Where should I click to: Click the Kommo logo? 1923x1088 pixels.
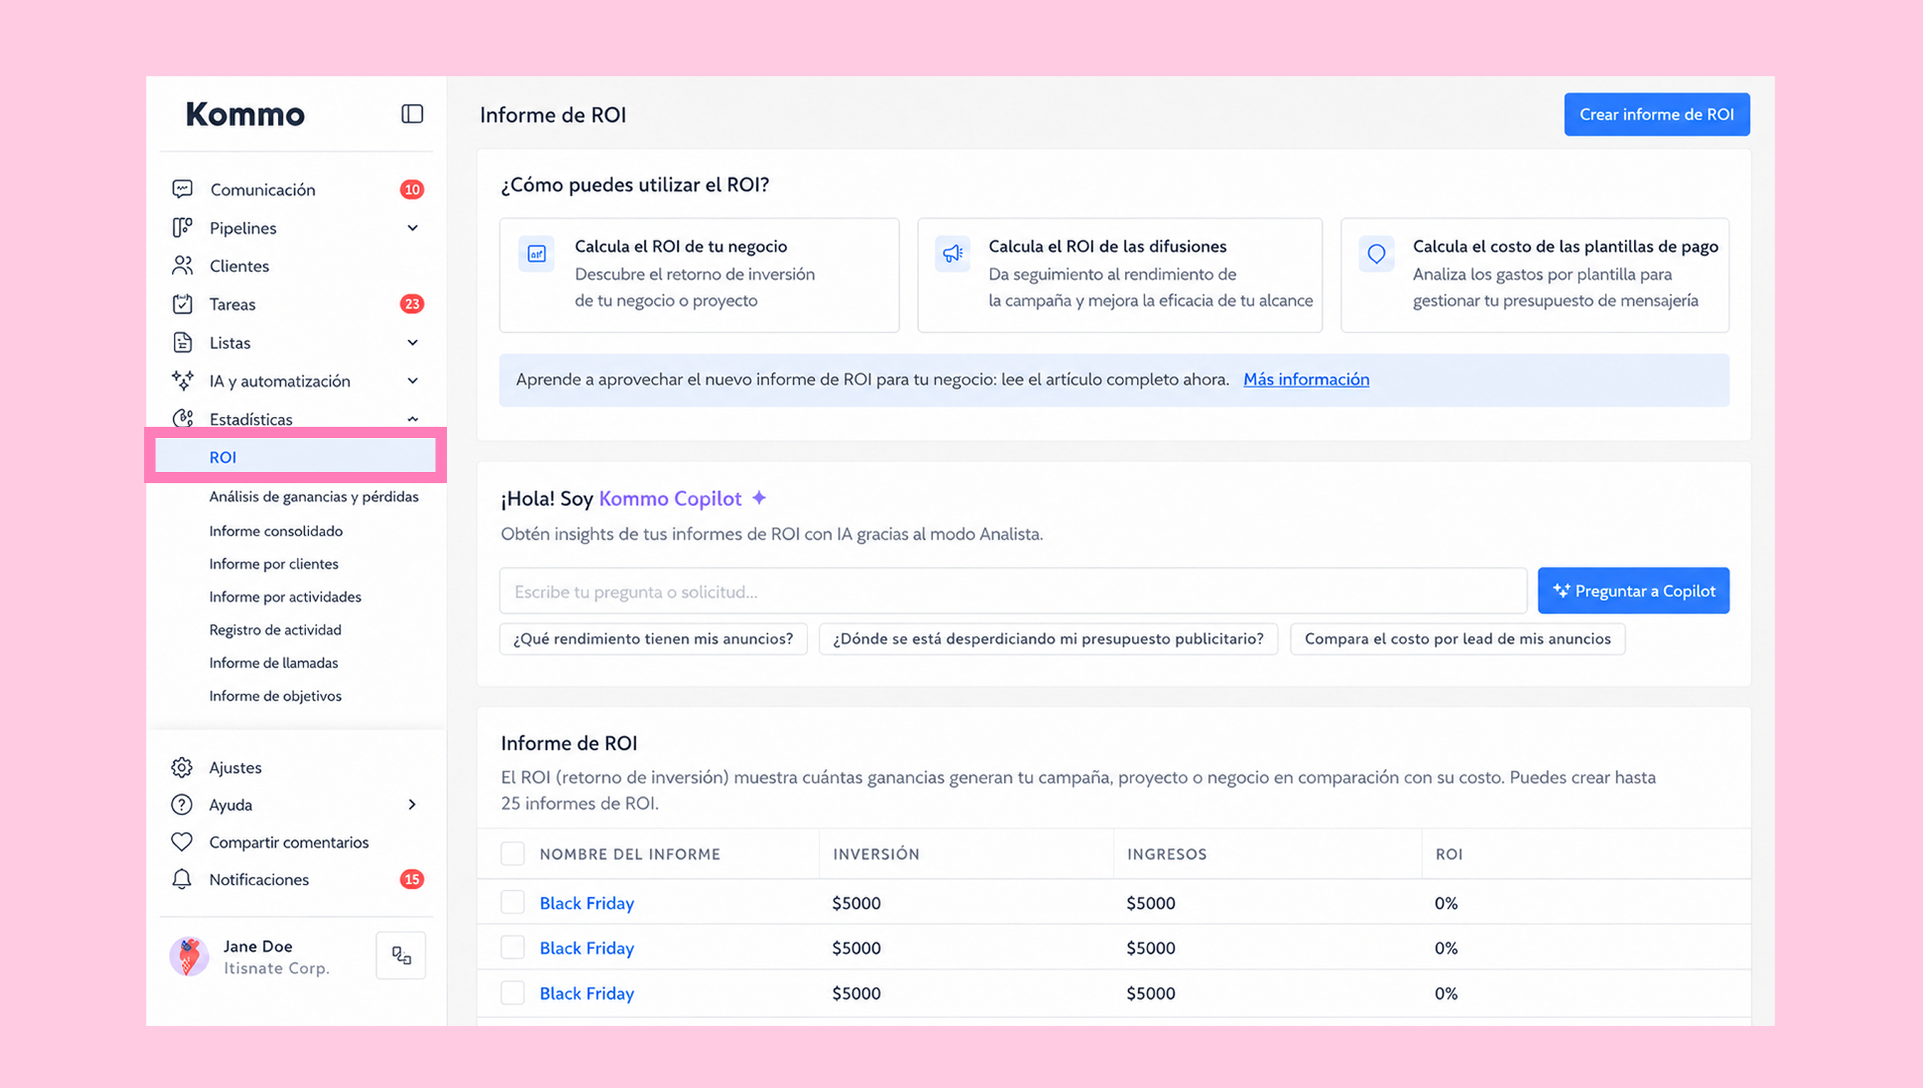point(245,114)
